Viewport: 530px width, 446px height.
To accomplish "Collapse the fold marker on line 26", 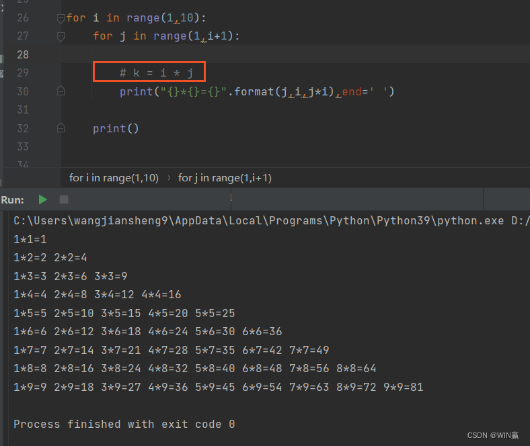I will click(x=61, y=18).
